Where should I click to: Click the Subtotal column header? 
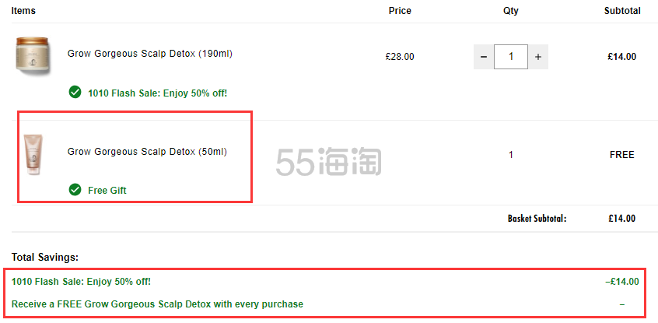pyautogui.click(x=622, y=11)
